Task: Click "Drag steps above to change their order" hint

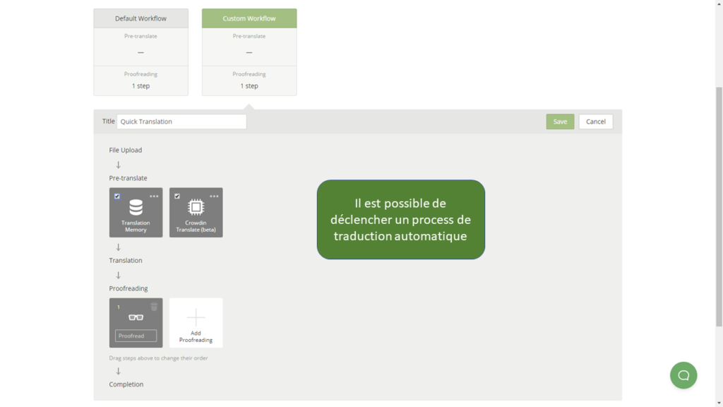Action: tap(158, 358)
